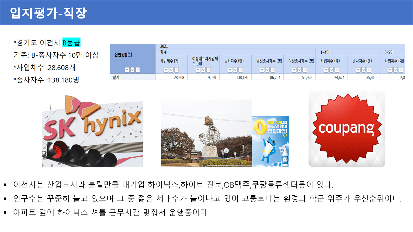
Task: Sort ascending the 합계 사업체수 (개) column
Action: [166, 70]
